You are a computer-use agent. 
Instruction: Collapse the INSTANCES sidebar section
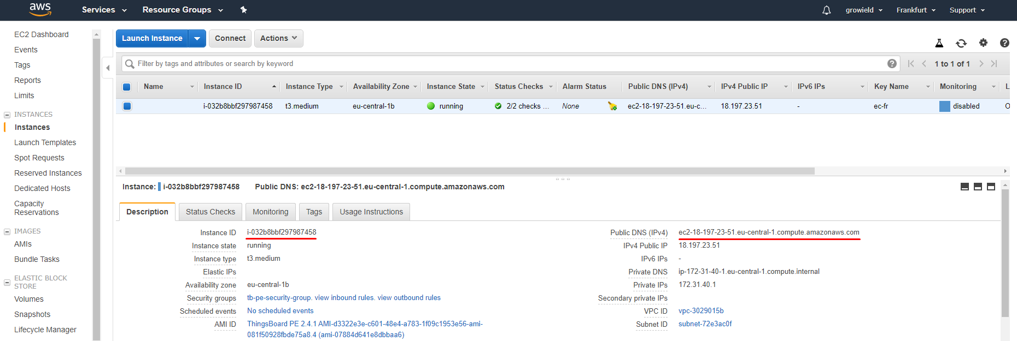point(7,115)
